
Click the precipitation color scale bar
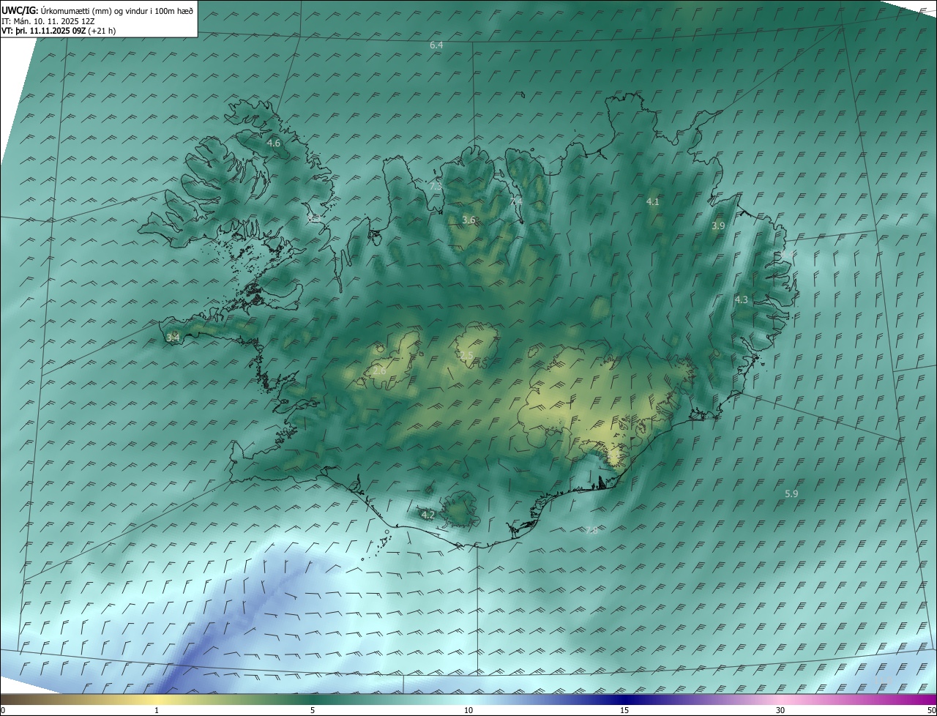pos(468,700)
